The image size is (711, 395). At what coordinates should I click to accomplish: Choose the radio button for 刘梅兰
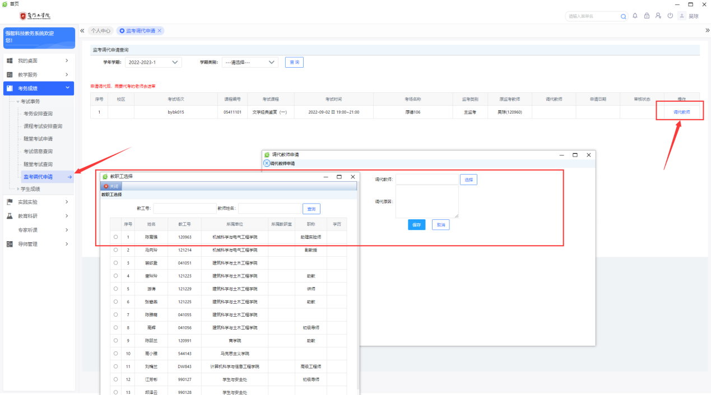tap(116, 366)
